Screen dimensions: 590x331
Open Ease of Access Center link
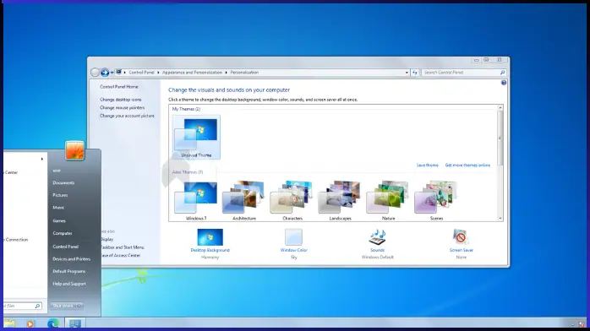click(x=121, y=256)
